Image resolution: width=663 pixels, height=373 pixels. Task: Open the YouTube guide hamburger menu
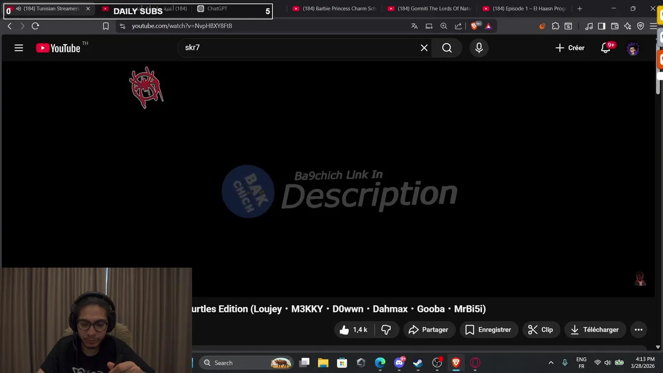tap(19, 48)
